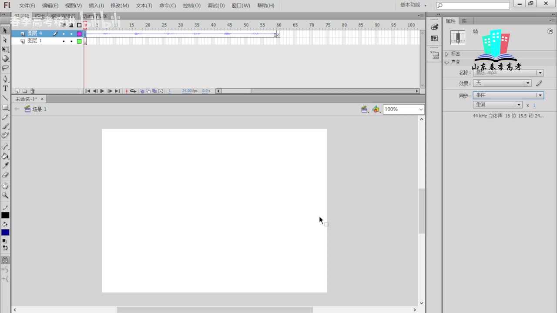
Task: Select the Rectangle tool
Action: pos(5,107)
